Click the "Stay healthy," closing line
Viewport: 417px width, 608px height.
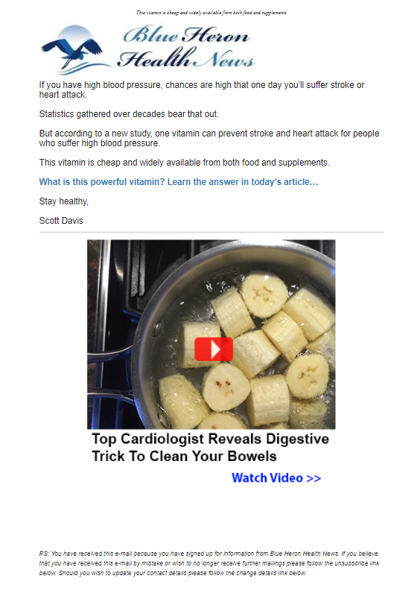click(64, 201)
